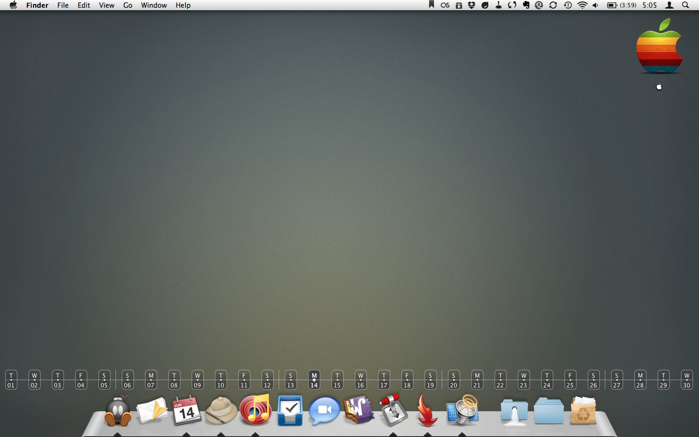Open the rainbow Apple drive icon on desktop

[659, 46]
